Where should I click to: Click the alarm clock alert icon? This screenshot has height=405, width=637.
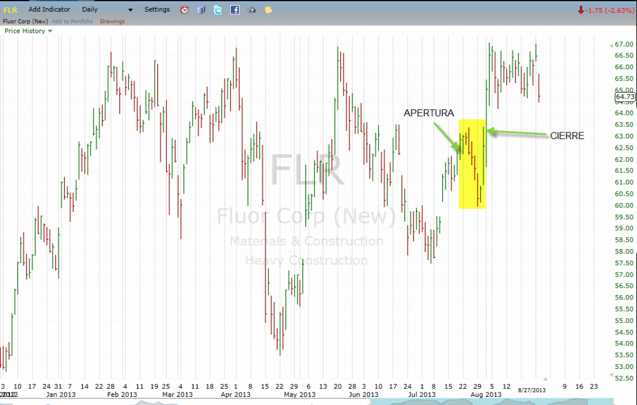tap(184, 10)
